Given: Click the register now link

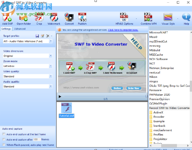Looking at the screenshot, I should (x=123, y=30).
